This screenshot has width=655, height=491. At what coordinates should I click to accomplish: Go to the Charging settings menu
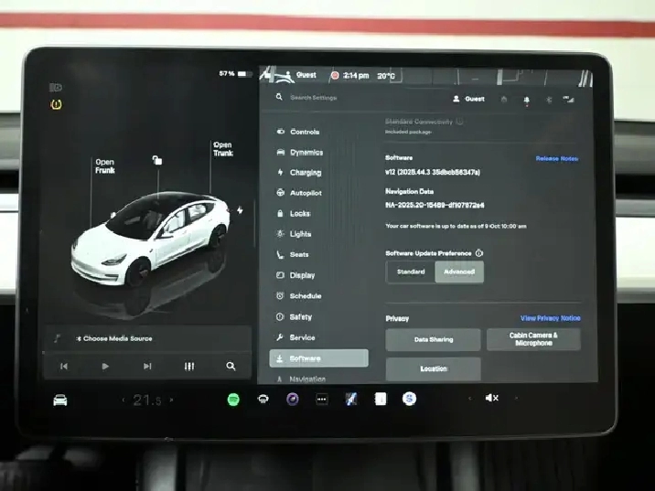(305, 173)
